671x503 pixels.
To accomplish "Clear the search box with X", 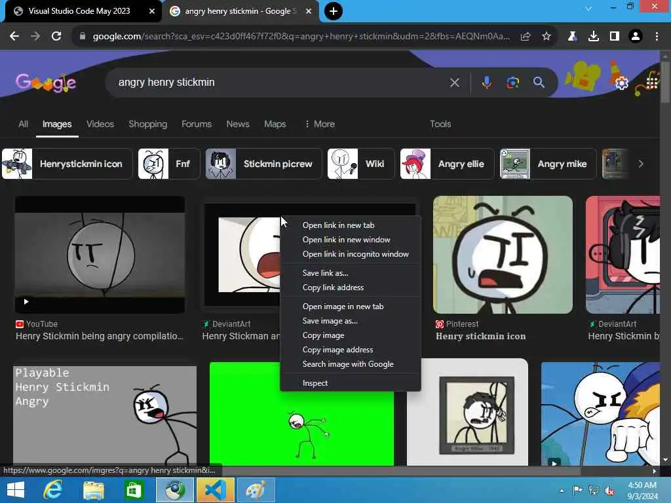I will 455,83.
